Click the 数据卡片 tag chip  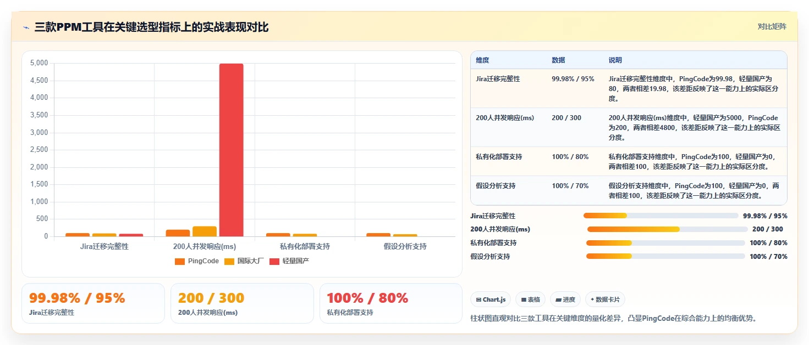pos(605,299)
